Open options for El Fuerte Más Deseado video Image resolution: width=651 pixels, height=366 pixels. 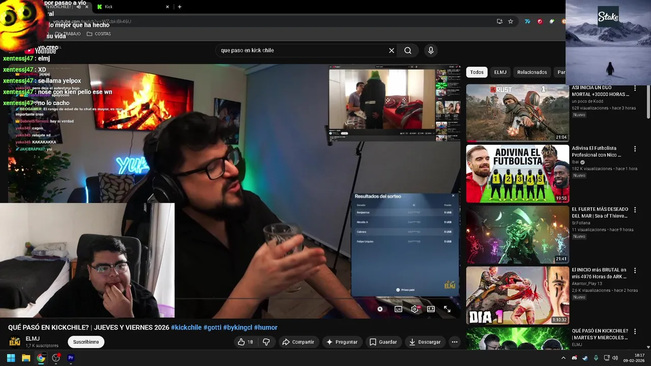pos(635,210)
